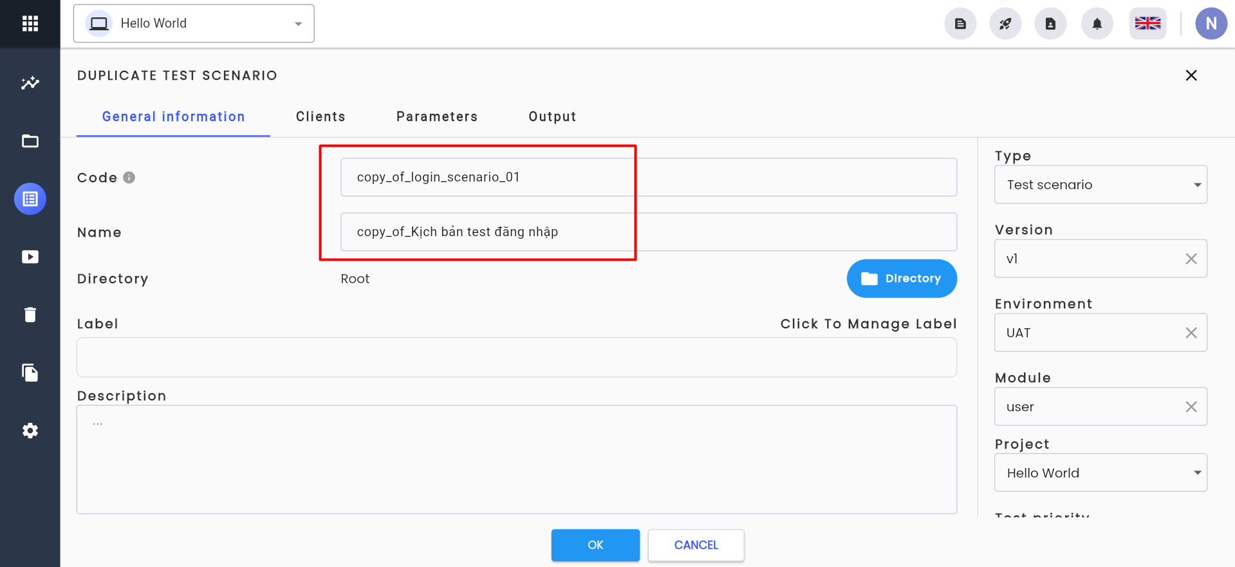Switch to the Clients tab
This screenshot has width=1235, height=567.
pos(320,116)
